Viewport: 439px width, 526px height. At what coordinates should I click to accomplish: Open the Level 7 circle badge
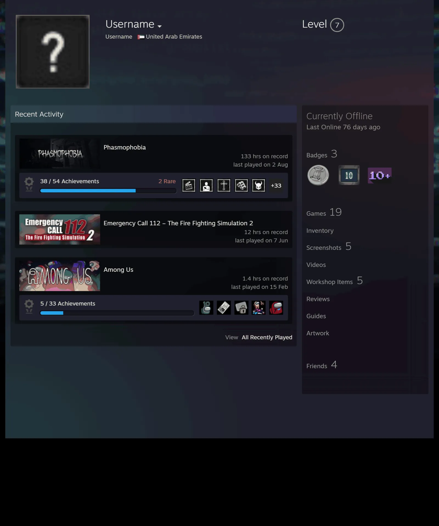pos(337,25)
